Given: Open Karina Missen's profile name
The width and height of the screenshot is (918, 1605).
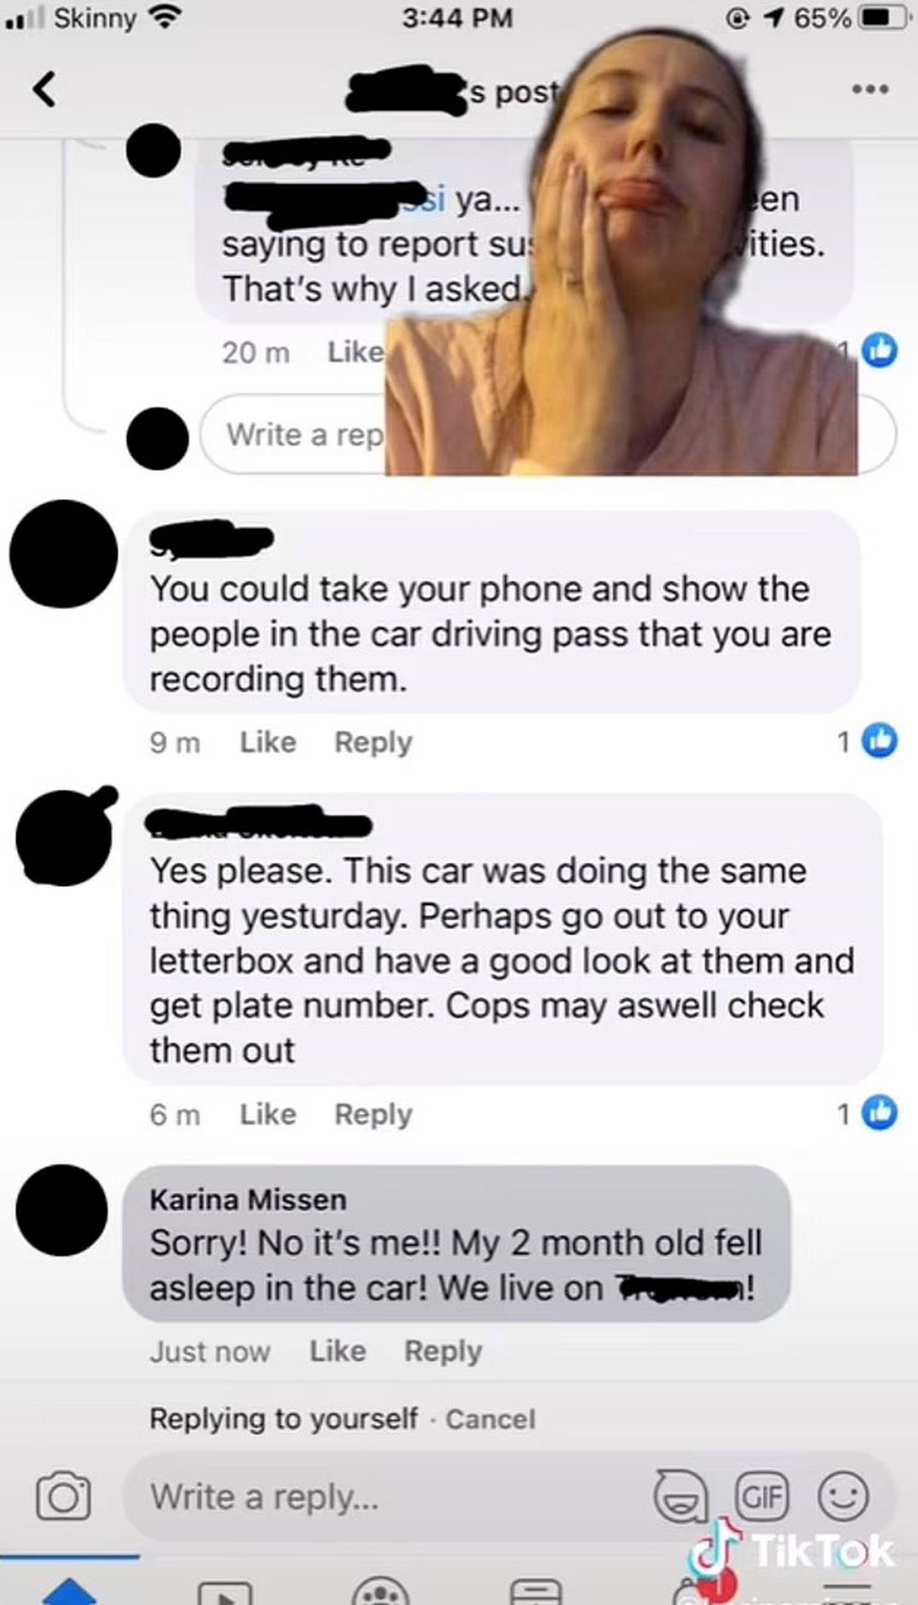Looking at the screenshot, I should click(248, 1200).
